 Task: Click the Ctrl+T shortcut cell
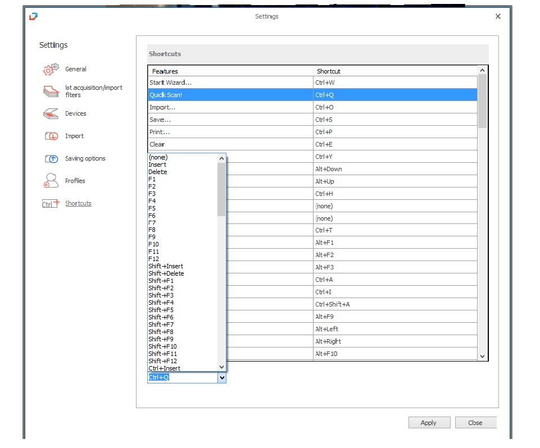[396, 230]
